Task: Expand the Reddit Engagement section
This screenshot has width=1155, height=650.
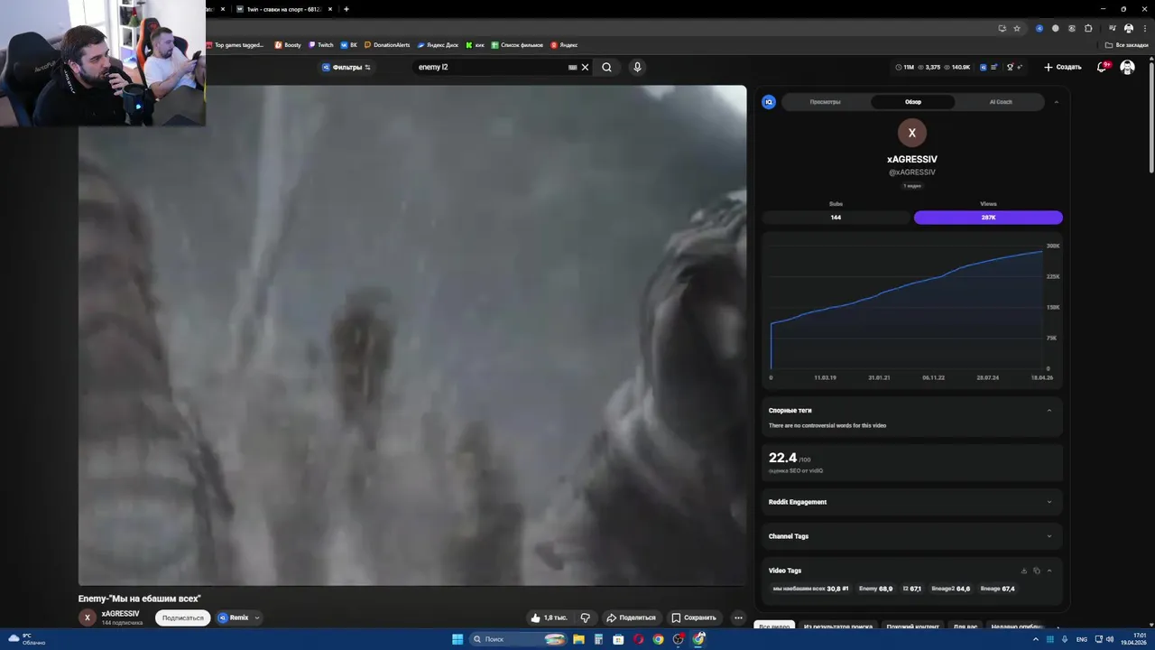Action: tap(1049, 502)
